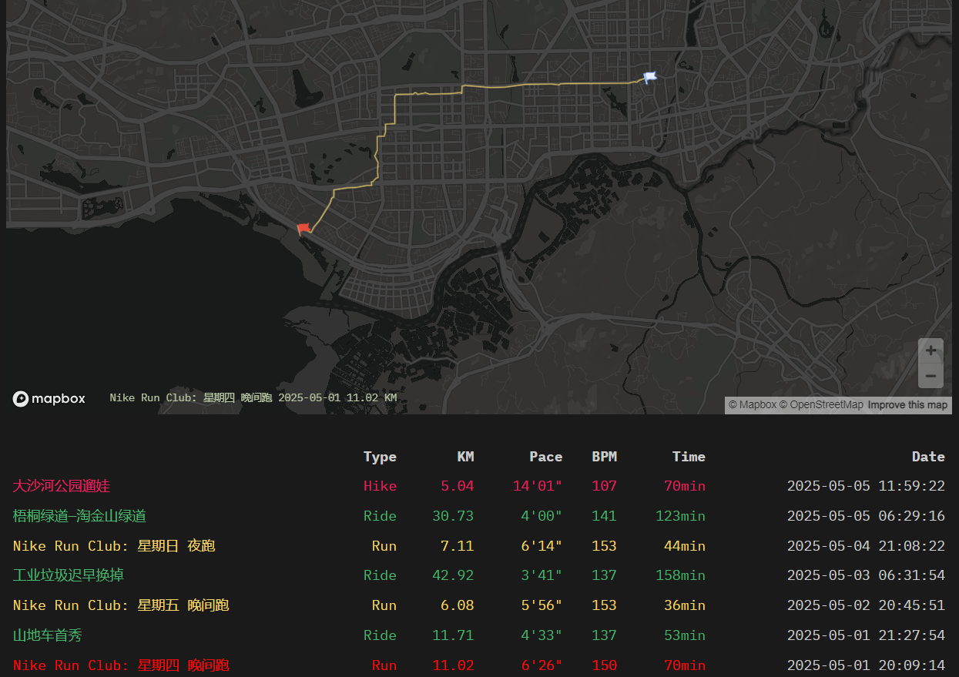Click the Hike type cell

pyautogui.click(x=380, y=486)
